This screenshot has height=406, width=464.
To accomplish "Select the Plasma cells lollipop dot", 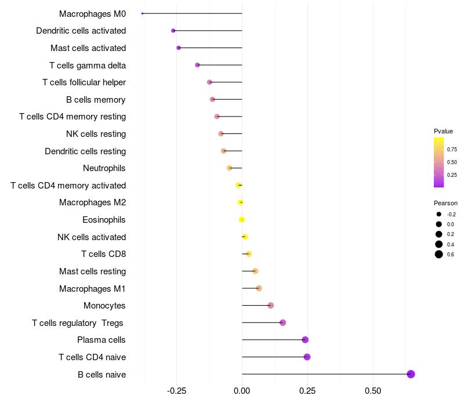I will [x=305, y=340].
